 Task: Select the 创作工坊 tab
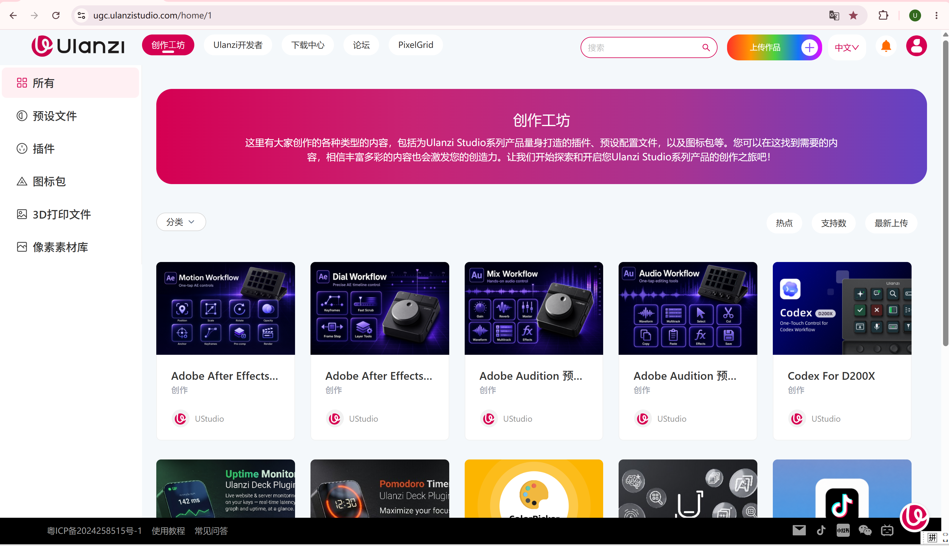[168, 45]
